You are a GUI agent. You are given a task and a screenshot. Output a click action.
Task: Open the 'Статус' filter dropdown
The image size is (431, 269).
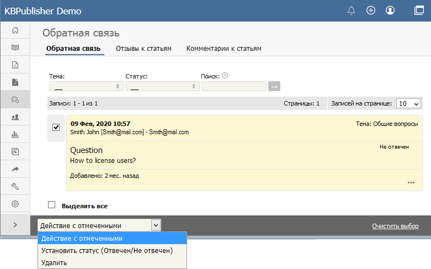click(162, 86)
